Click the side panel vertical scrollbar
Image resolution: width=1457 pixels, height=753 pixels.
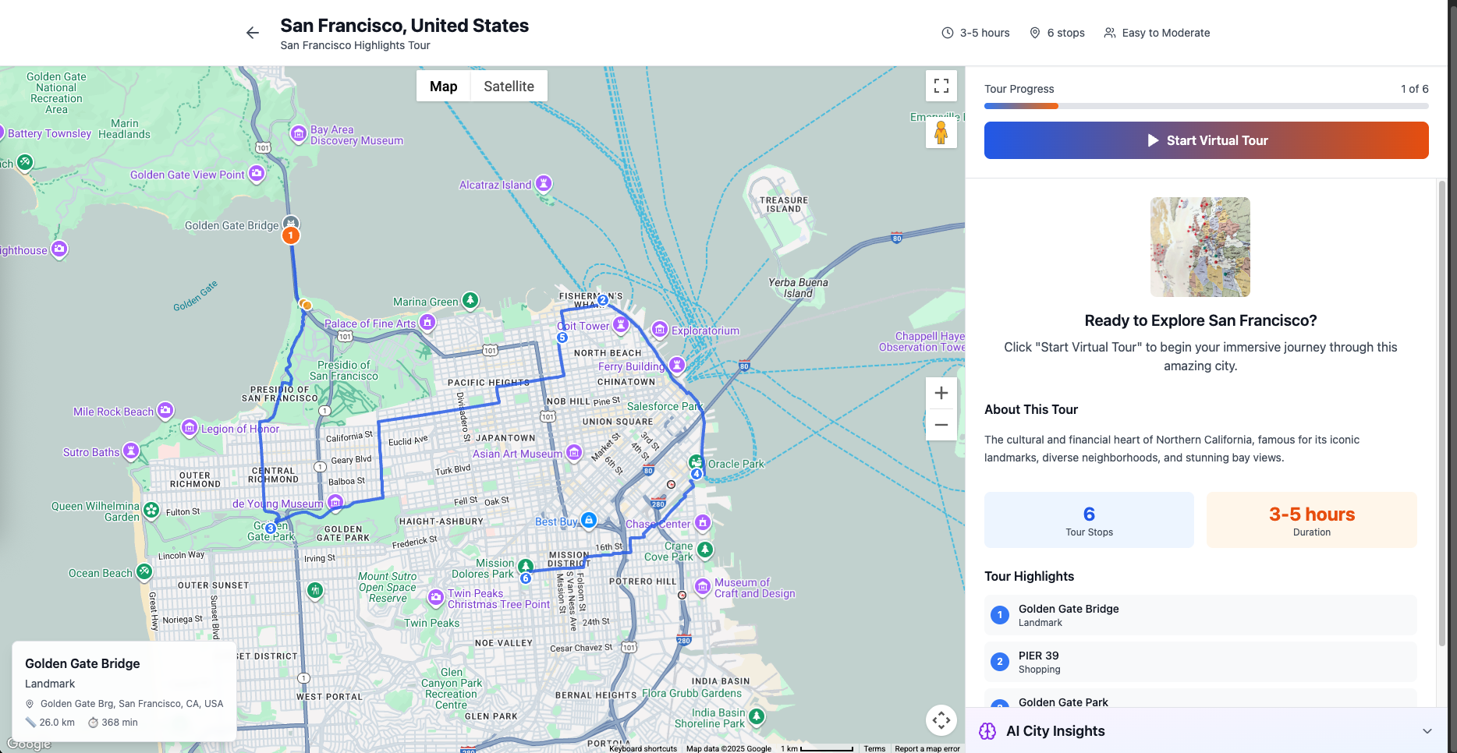click(1441, 413)
